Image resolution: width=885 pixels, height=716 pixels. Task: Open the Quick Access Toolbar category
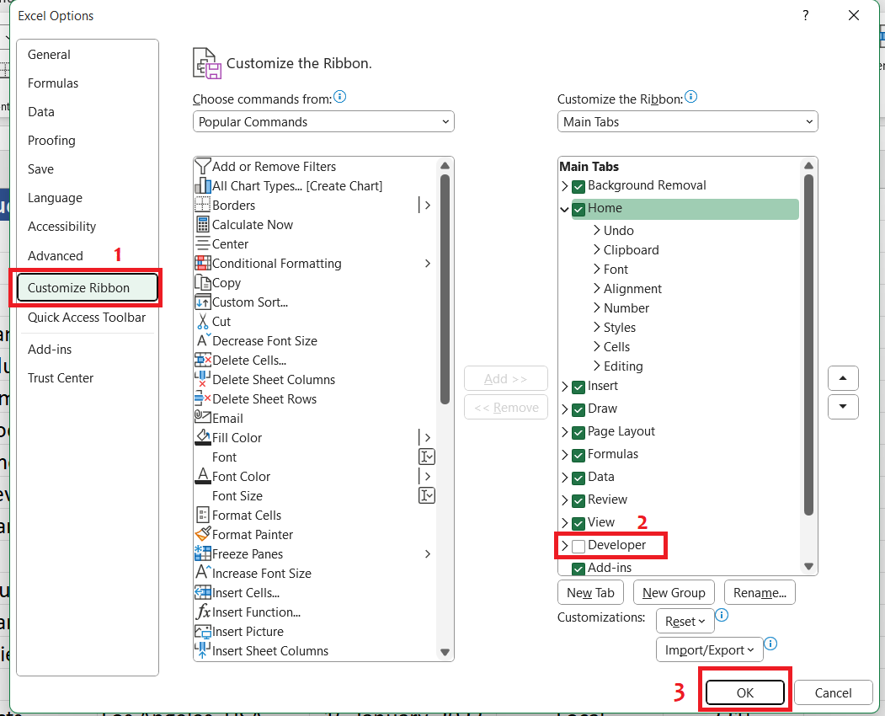(x=88, y=318)
